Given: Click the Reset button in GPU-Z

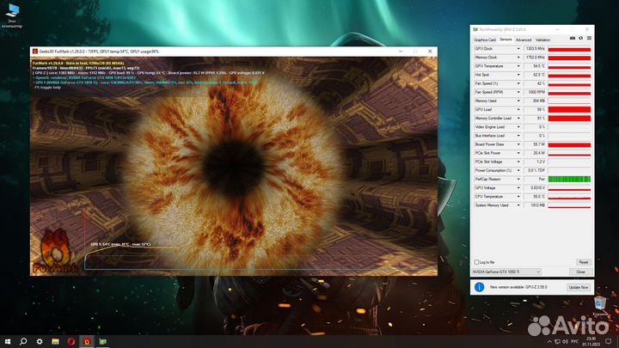Looking at the screenshot, I should click(x=584, y=262).
